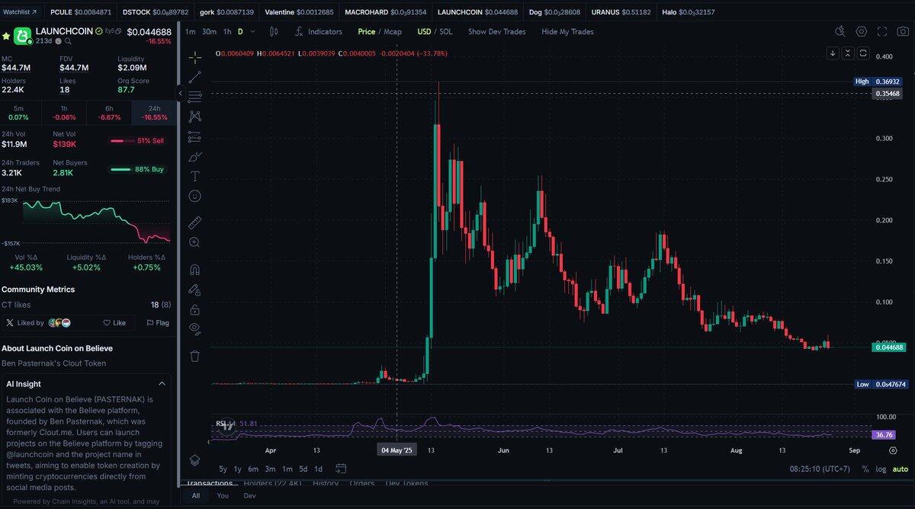Select the ruler measure tool
Screen dimensions: 915x509
194,222
